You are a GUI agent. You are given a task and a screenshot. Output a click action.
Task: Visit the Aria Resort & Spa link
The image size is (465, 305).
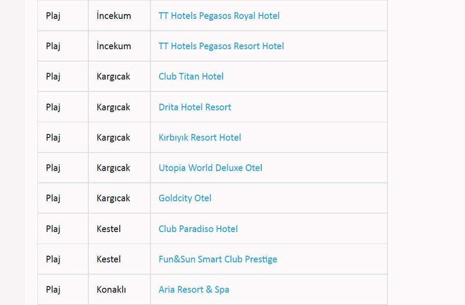pos(194,290)
